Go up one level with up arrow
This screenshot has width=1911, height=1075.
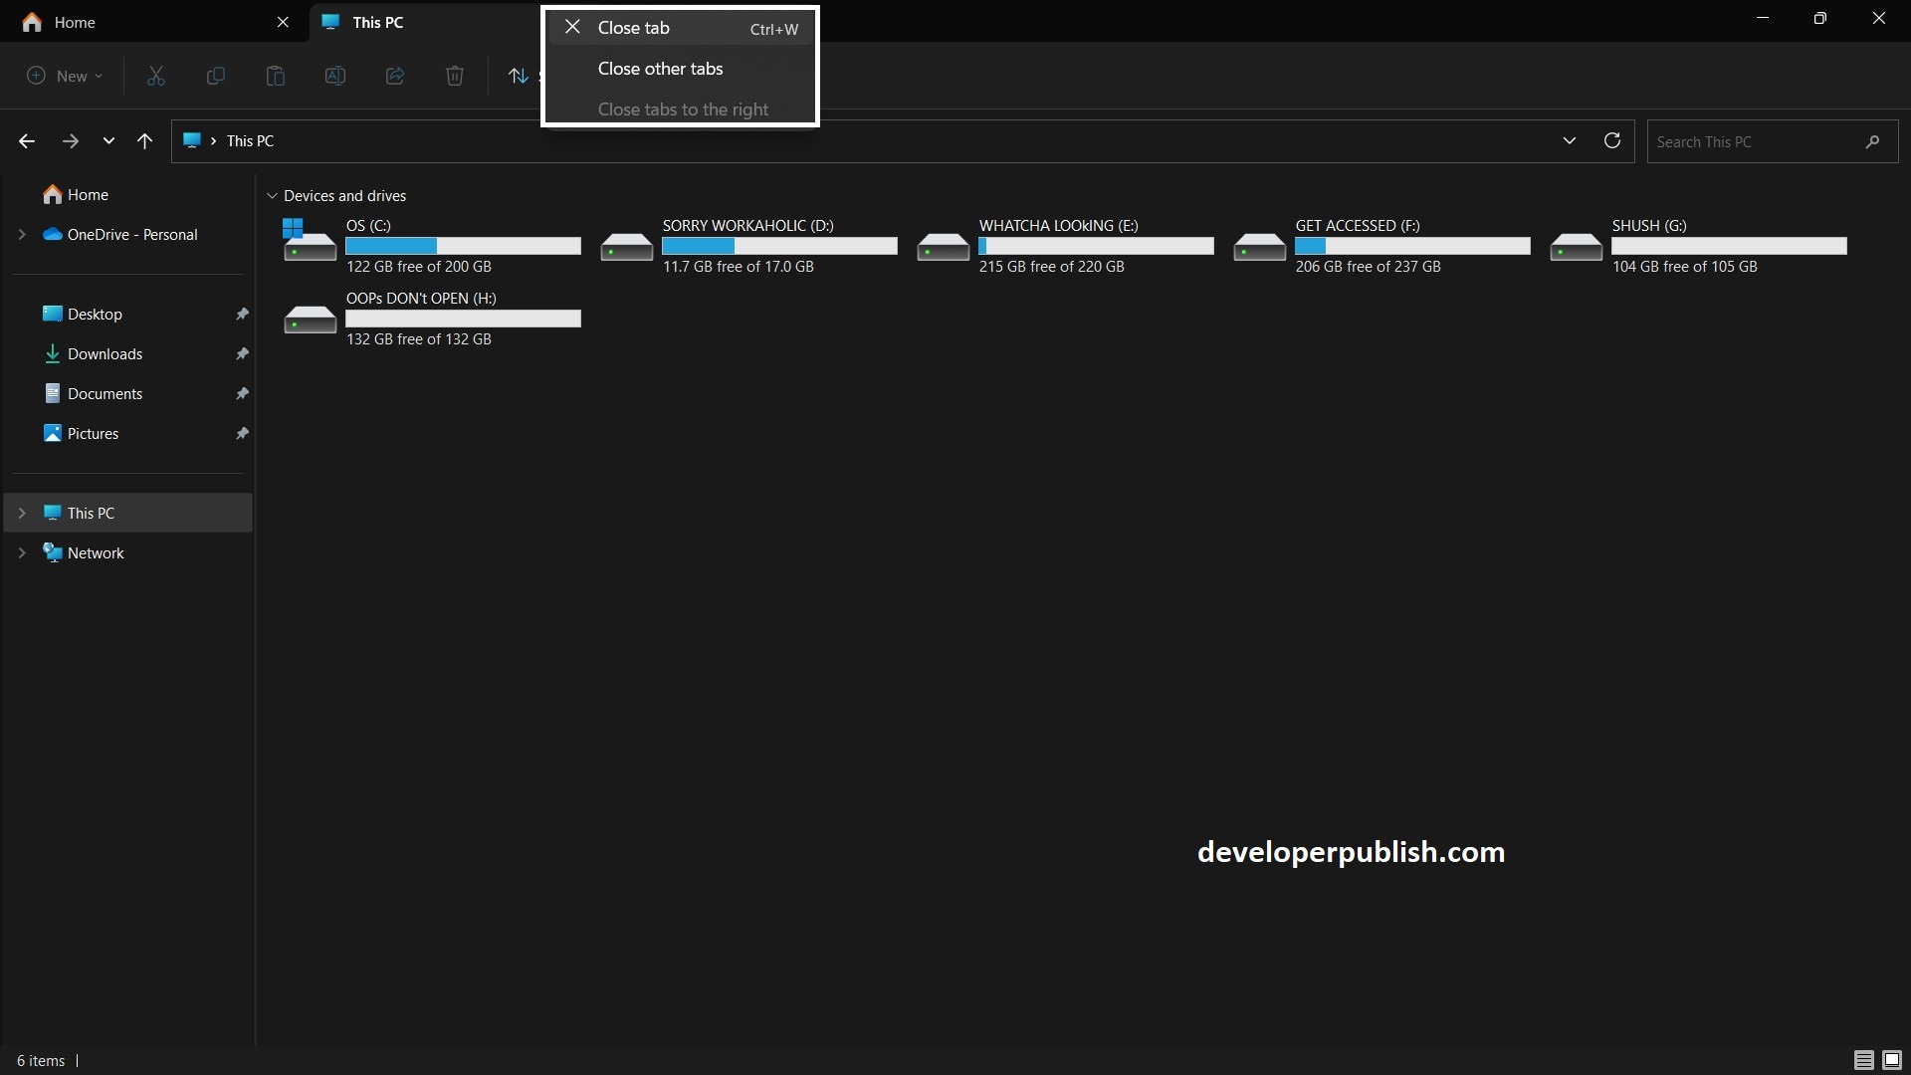coord(145,141)
